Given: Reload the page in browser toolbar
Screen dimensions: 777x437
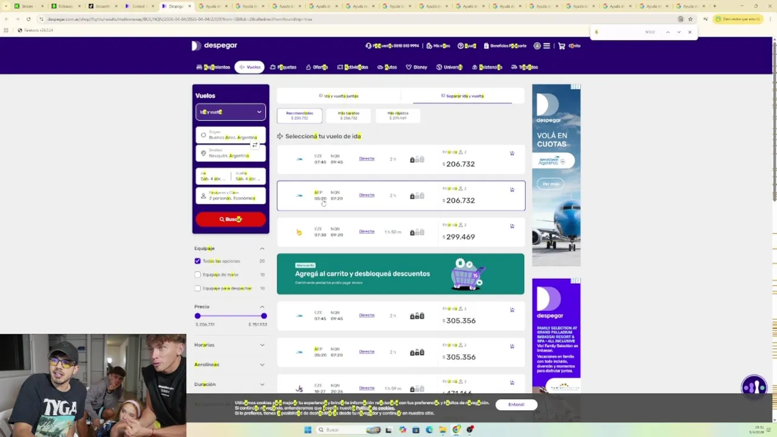Looking at the screenshot, I should click(x=28, y=19).
